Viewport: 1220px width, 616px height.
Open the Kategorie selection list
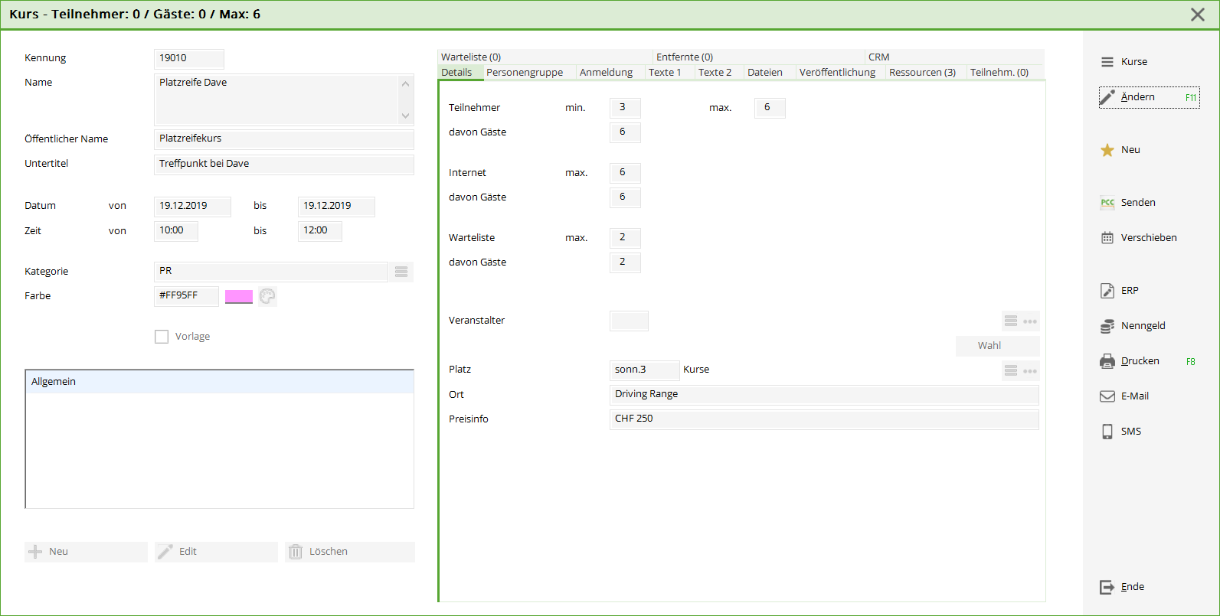tap(401, 272)
